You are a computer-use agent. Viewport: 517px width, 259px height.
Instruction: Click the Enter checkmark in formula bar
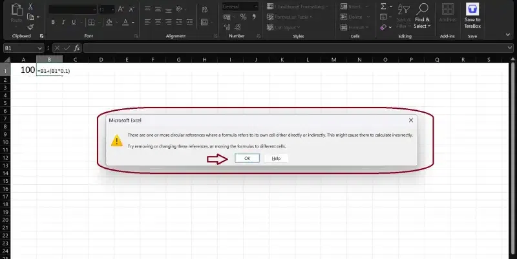(x=67, y=48)
